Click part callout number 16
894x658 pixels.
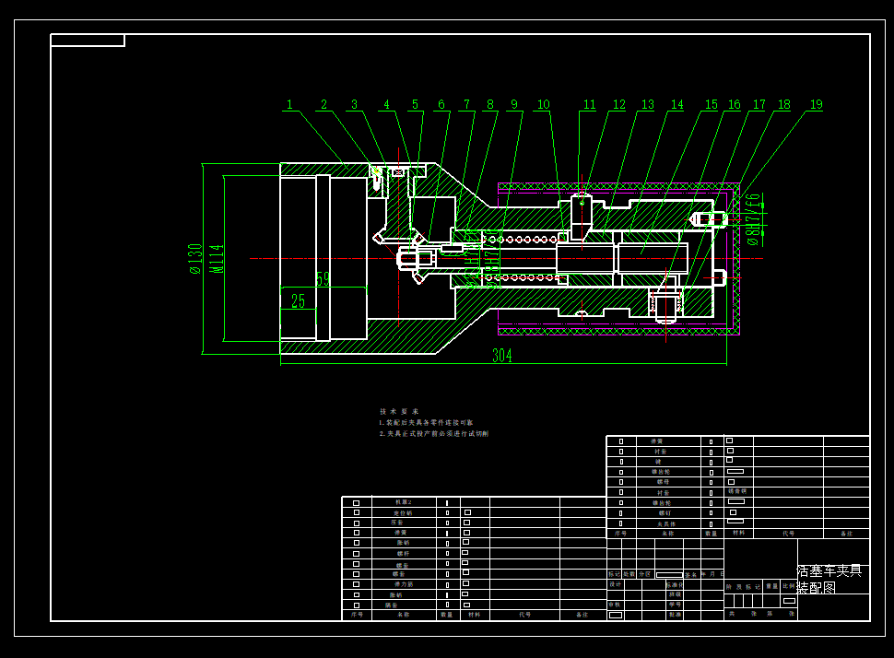pyautogui.click(x=735, y=104)
